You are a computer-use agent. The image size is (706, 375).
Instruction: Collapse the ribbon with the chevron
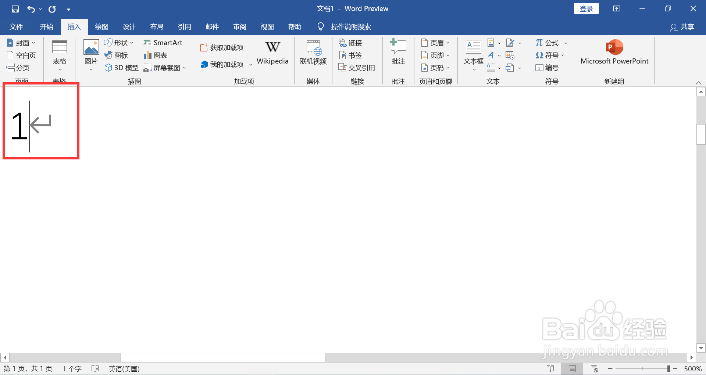pyautogui.click(x=698, y=82)
